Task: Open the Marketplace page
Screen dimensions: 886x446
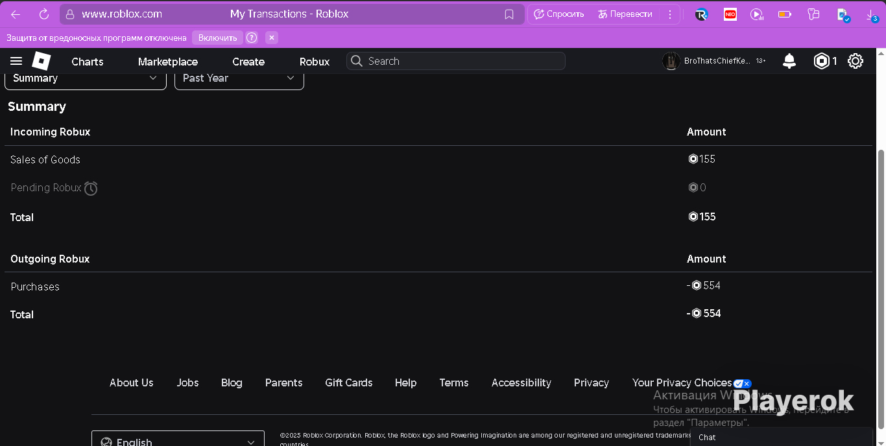Action: pos(168,62)
